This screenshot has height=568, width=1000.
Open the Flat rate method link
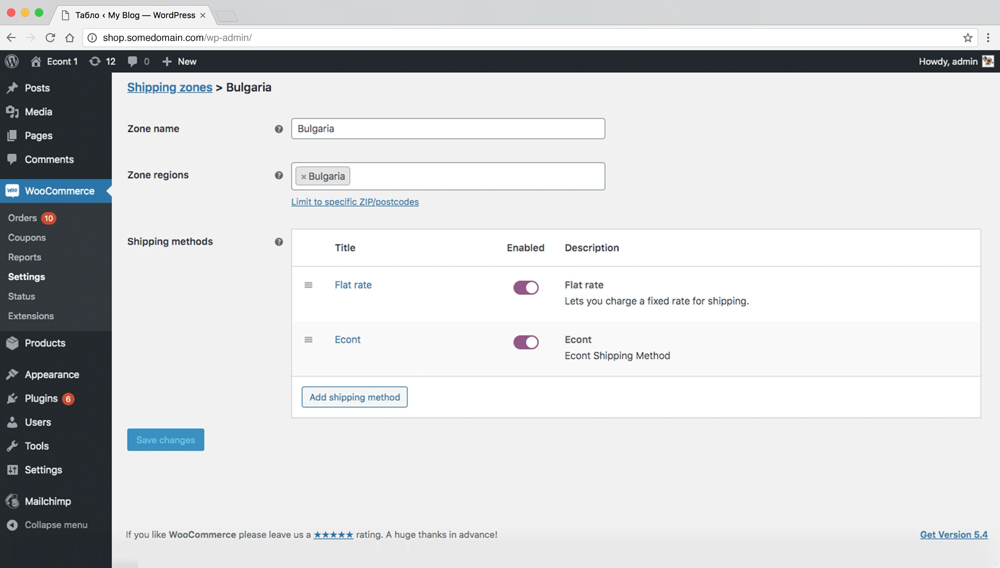(x=353, y=285)
